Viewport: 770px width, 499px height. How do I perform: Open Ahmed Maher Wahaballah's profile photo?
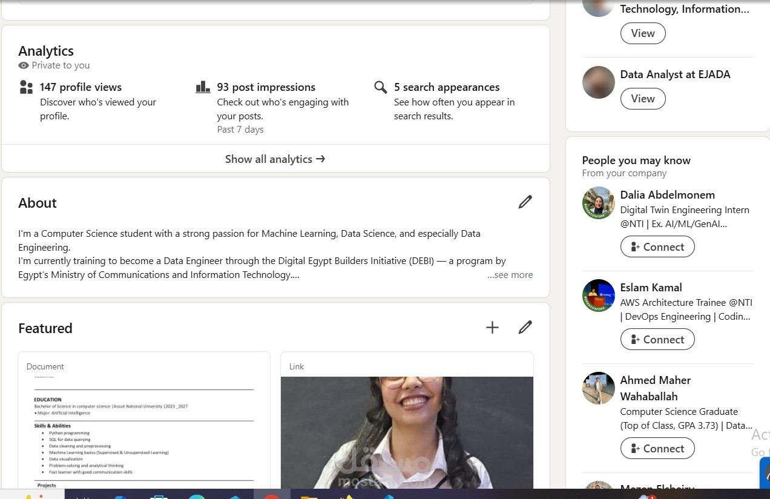(598, 388)
